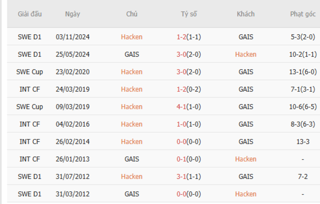320x204 pixels.
Task: Select the "Giải đấu" column header
Action: click(30, 14)
